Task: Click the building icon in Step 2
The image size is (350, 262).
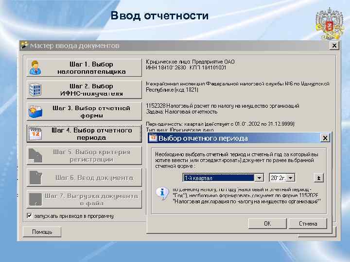Action: click(35, 90)
